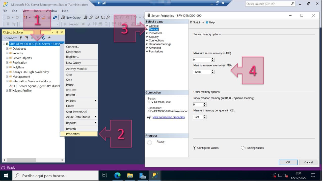
Task: Expand Integration Services Catalogs folder
Action: tap(7, 81)
